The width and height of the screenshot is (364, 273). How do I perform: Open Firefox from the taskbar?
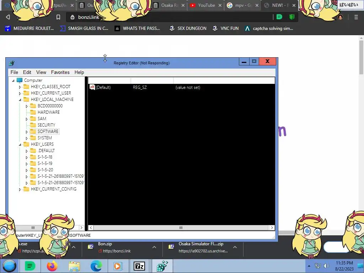[52, 266]
